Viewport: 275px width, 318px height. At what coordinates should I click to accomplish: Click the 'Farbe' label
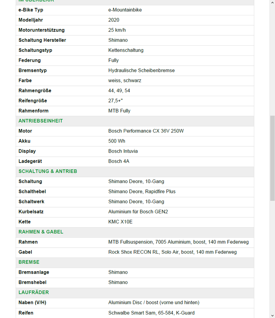point(25,80)
